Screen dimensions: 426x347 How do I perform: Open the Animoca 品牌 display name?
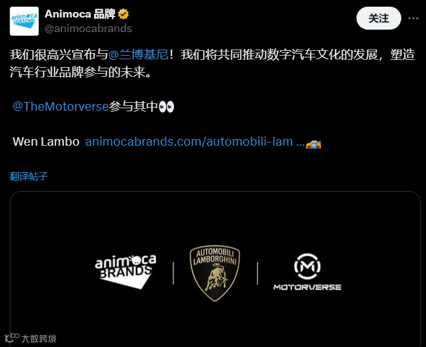[80, 14]
